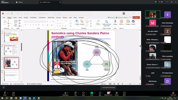Open the PowerPoint comments pane icon

click(130, 17)
